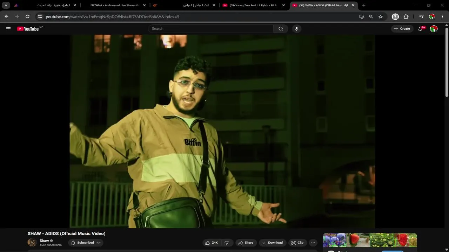View site information icon in address bar
This screenshot has height=252, width=449.
(40, 16)
